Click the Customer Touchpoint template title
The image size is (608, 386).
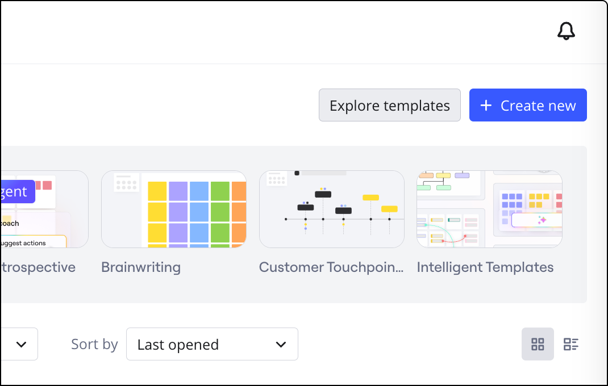tap(331, 267)
